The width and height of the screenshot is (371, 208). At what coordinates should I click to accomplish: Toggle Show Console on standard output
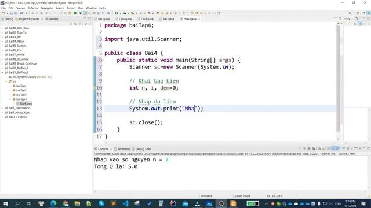point(333,148)
